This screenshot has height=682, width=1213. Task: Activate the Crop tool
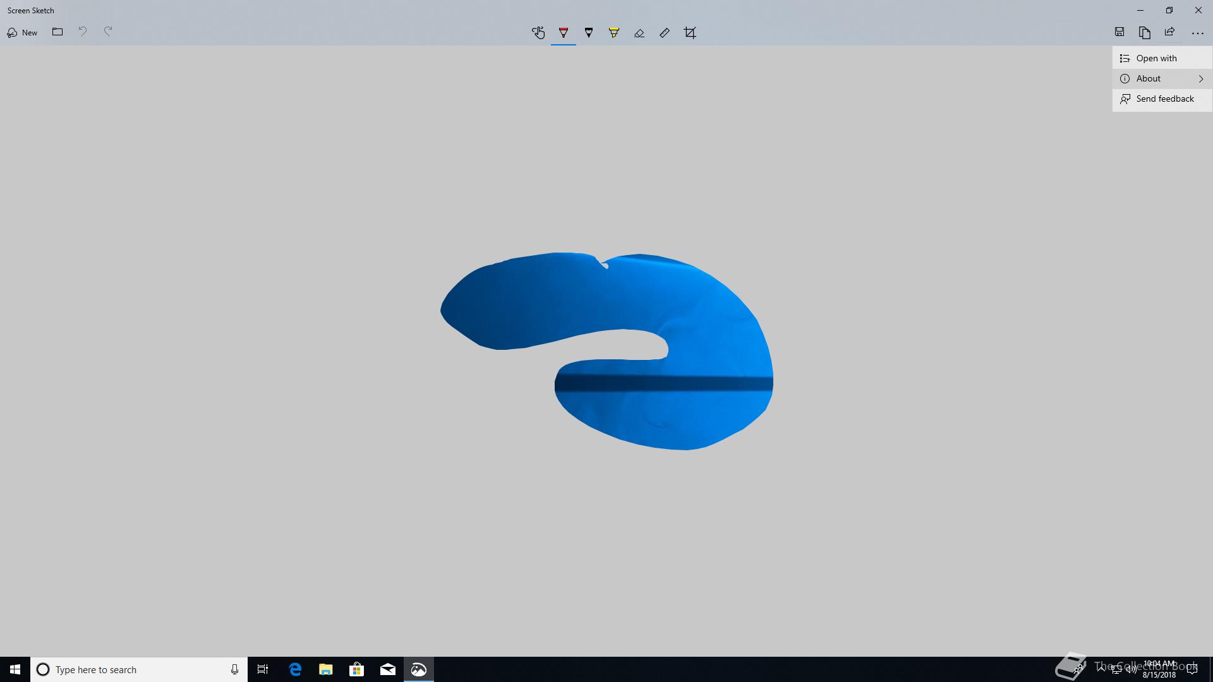point(690,33)
